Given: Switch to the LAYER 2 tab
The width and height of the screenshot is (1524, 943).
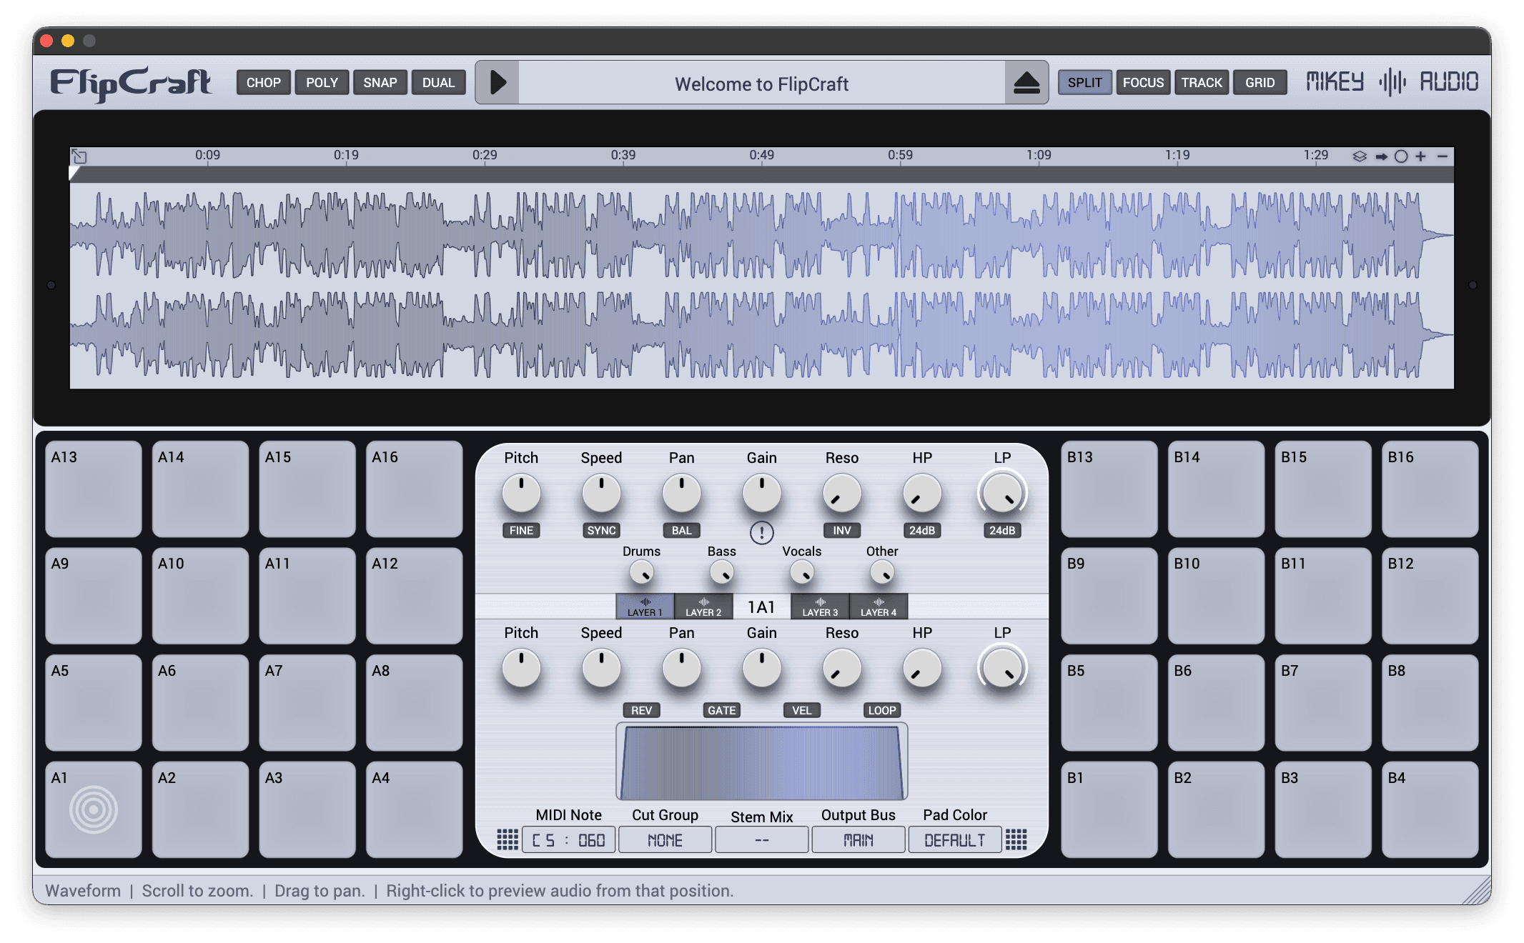Looking at the screenshot, I should click(x=703, y=607).
